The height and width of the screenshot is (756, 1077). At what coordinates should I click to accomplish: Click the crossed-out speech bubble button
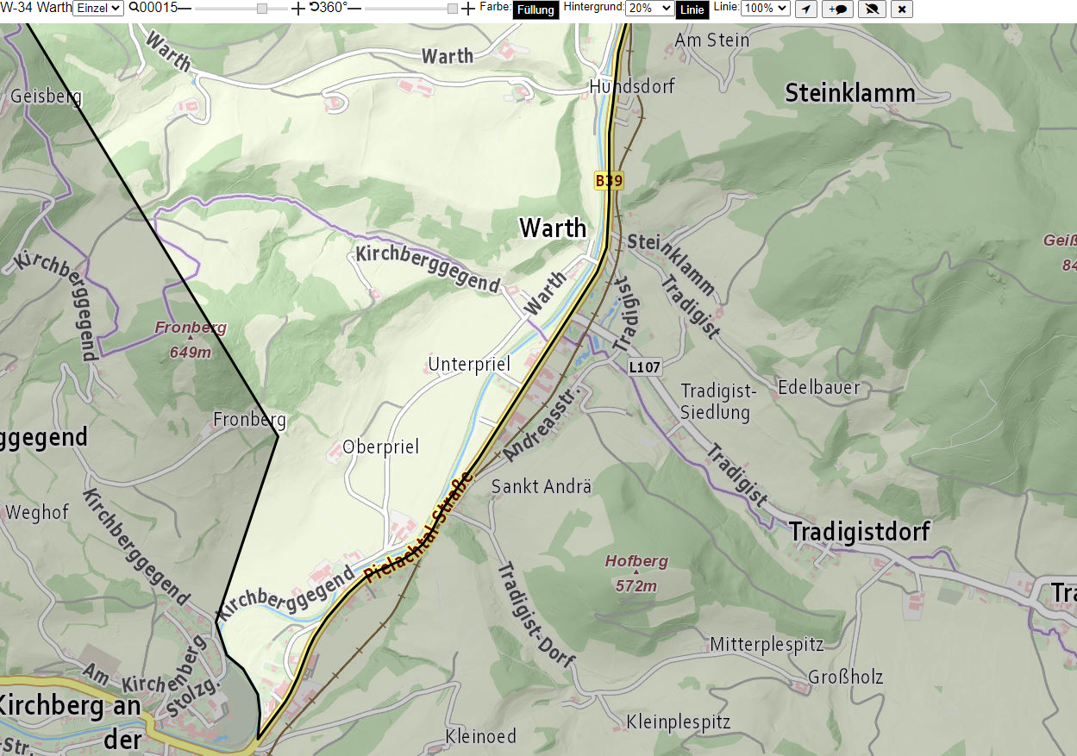[873, 9]
